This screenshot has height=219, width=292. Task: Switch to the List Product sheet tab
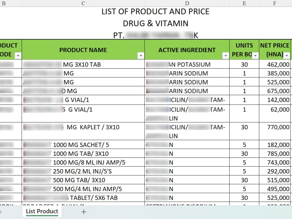(x=42, y=211)
